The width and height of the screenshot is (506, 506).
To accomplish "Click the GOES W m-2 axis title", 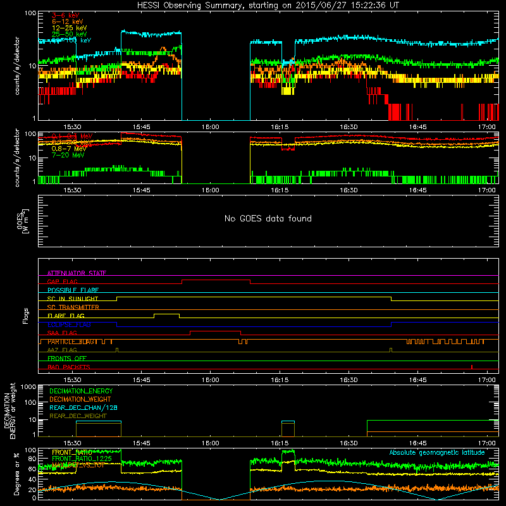I will [23, 221].
